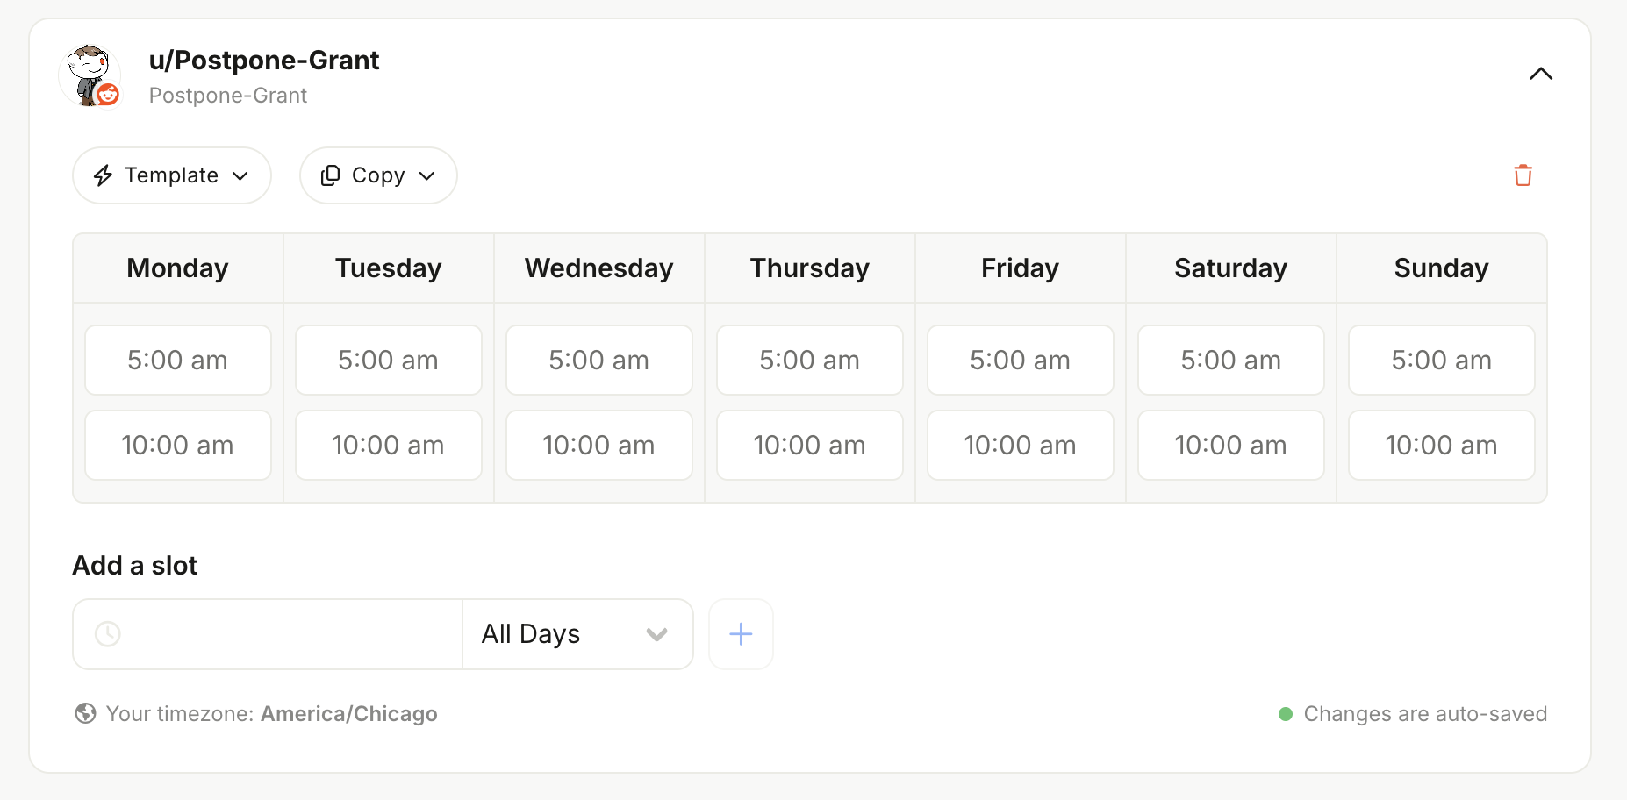Open the Template dropdown
Image resolution: width=1627 pixels, height=800 pixels.
pyautogui.click(x=172, y=175)
